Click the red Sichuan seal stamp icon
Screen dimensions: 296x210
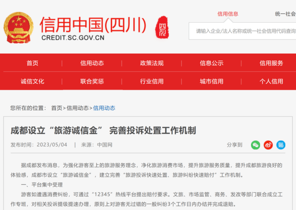coord(162,27)
